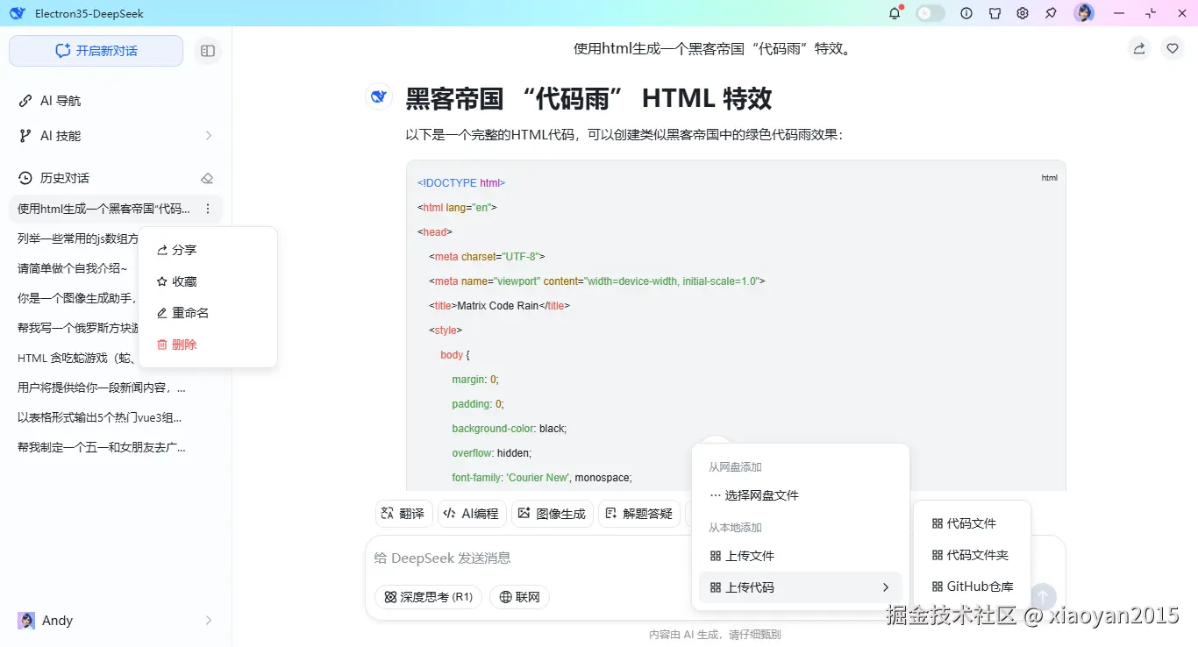Screen dimensions: 1198x647
Task: Click the user avatar in the title bar
Action: pyautogui.click(x=1084, y=12)
